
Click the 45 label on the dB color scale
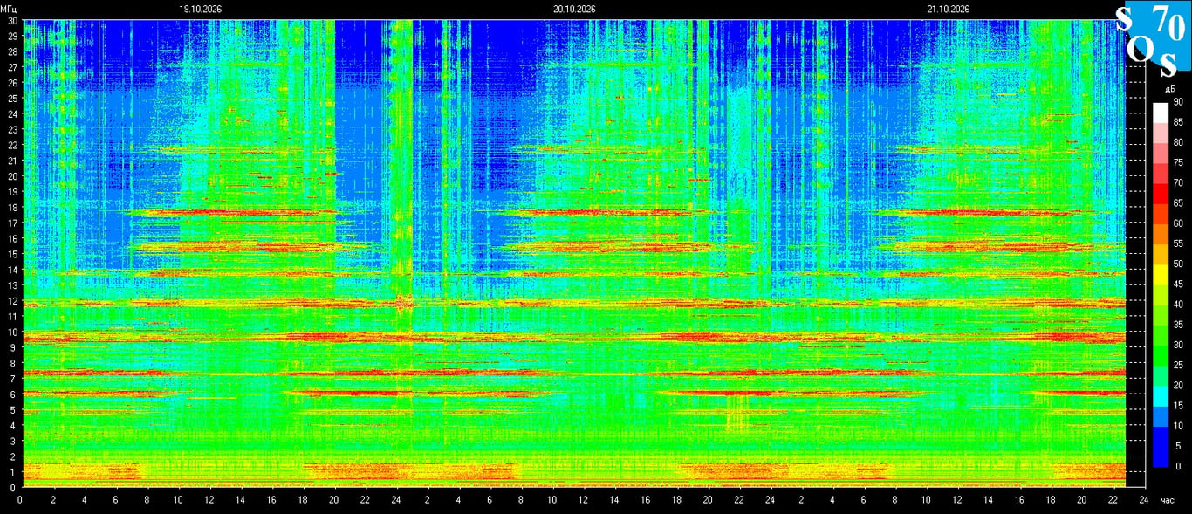point(1178,284)
